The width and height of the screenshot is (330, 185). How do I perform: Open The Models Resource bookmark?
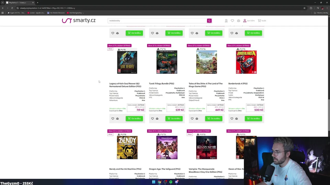[56, 13]
